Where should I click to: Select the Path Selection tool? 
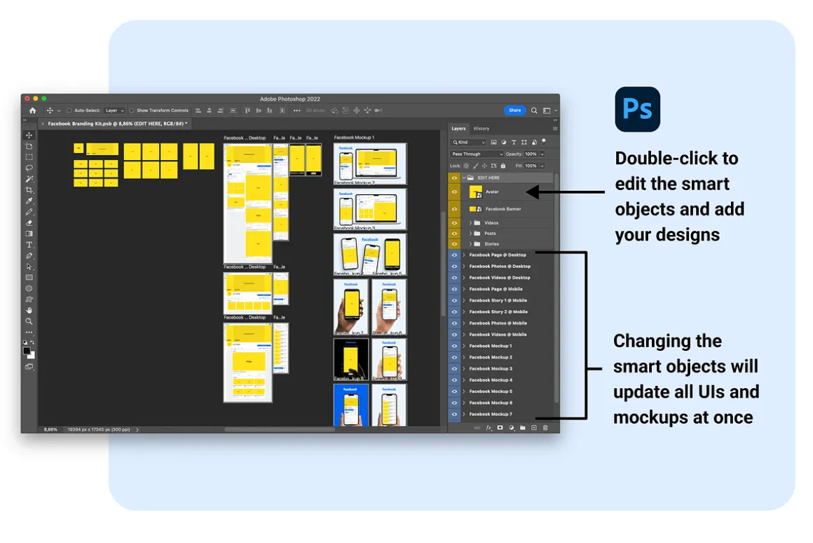[x=29, y=267]
